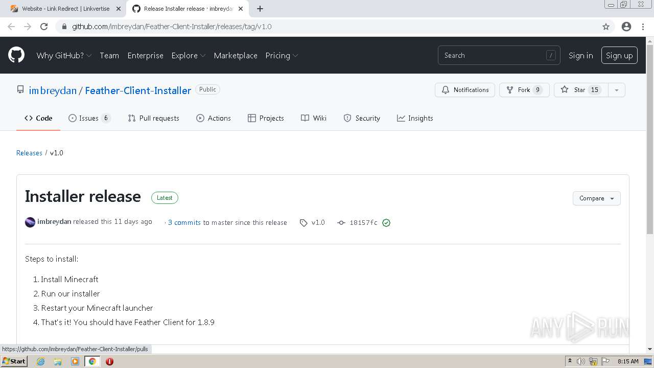Click into the GitHub search field
This screenshot has width=654, height=368.
[493, 56]
